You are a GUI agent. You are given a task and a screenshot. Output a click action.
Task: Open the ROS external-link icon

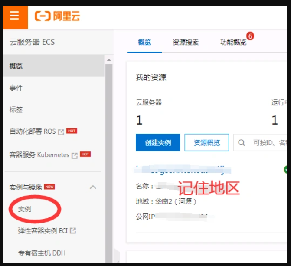[x=61, y=132]
